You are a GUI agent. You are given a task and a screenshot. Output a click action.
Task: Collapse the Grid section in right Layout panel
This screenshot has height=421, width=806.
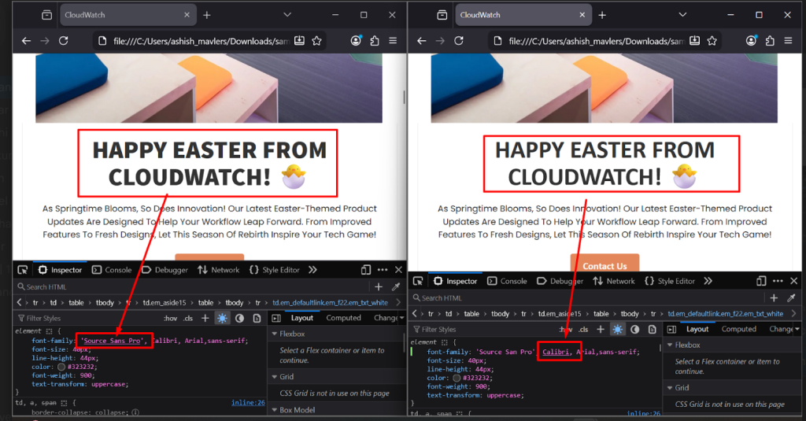click(670, 388)
